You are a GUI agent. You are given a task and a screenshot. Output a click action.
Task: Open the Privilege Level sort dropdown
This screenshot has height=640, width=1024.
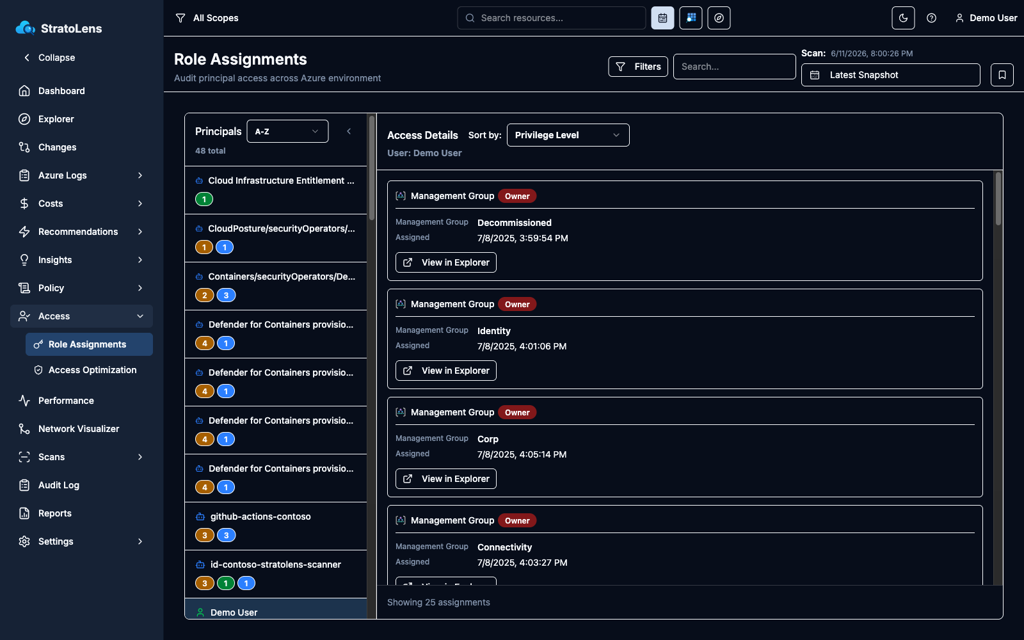[568, 135]
